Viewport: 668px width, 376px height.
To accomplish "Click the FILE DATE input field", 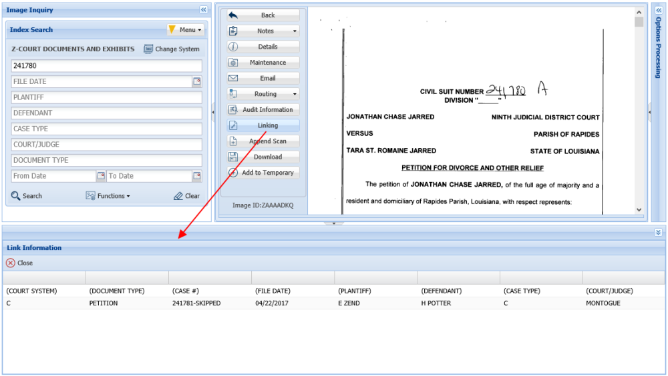I will pos(102,81).
